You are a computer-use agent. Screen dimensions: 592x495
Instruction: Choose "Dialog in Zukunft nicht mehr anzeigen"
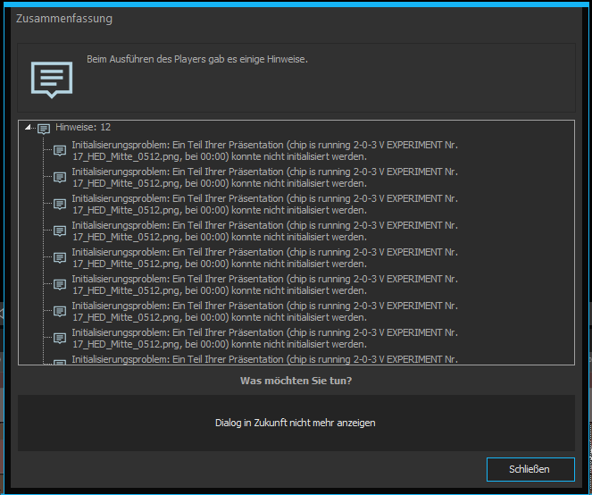[x=295, y=424]
